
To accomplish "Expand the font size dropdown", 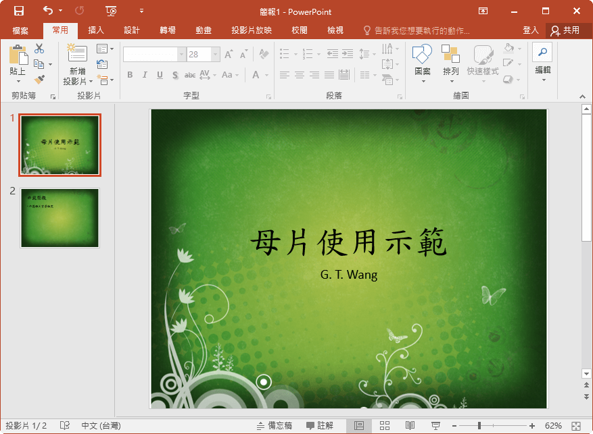I will pyautogui.click(x=216, y=55).
